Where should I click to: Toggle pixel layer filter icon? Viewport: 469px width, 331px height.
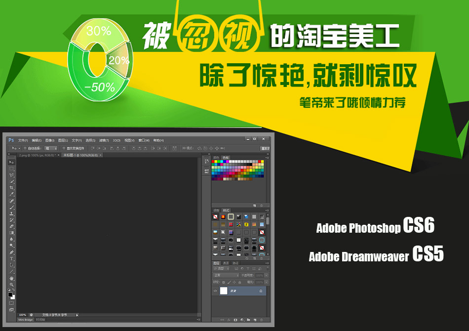pyautogui.click(x=236, y=269)
